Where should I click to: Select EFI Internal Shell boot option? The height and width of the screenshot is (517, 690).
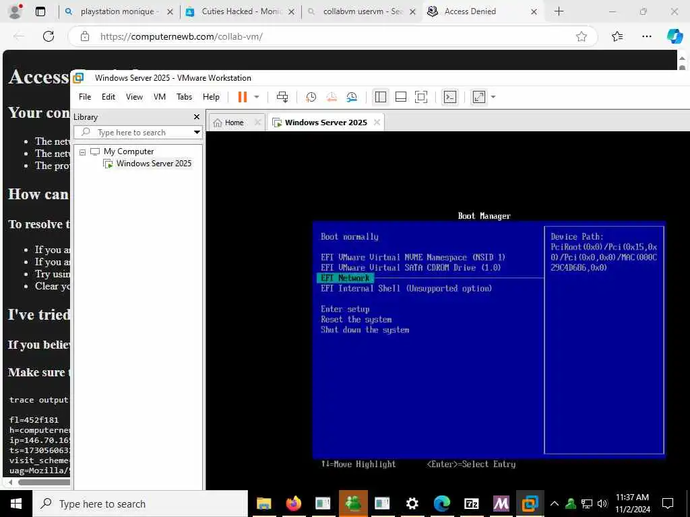tap(406, 288)
